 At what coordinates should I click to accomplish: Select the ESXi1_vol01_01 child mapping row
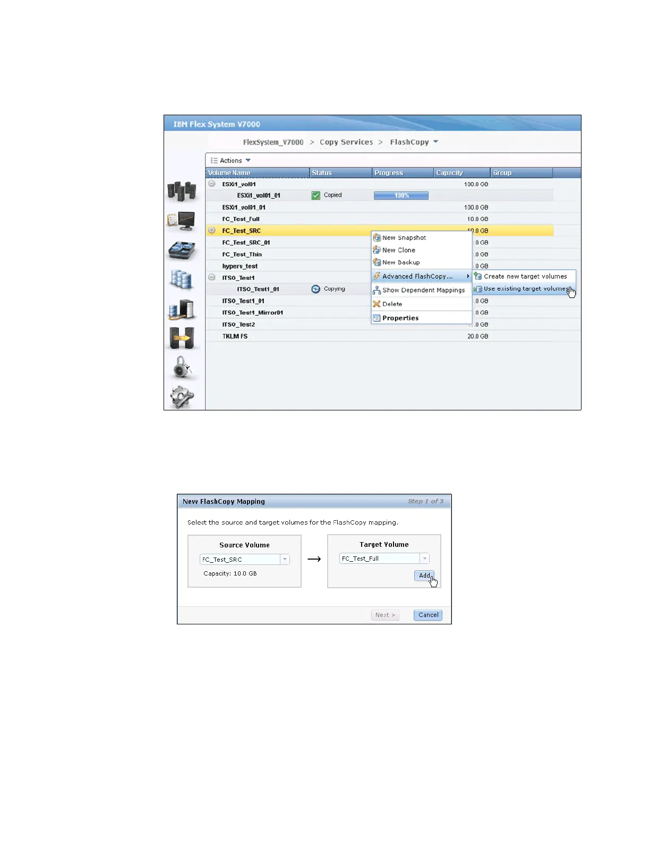380,195
